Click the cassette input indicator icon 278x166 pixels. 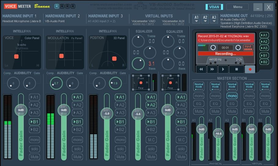pyautogui.click(x=248, y=47)
